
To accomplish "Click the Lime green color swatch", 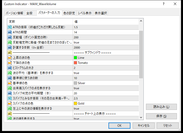I will pos(75,58).
